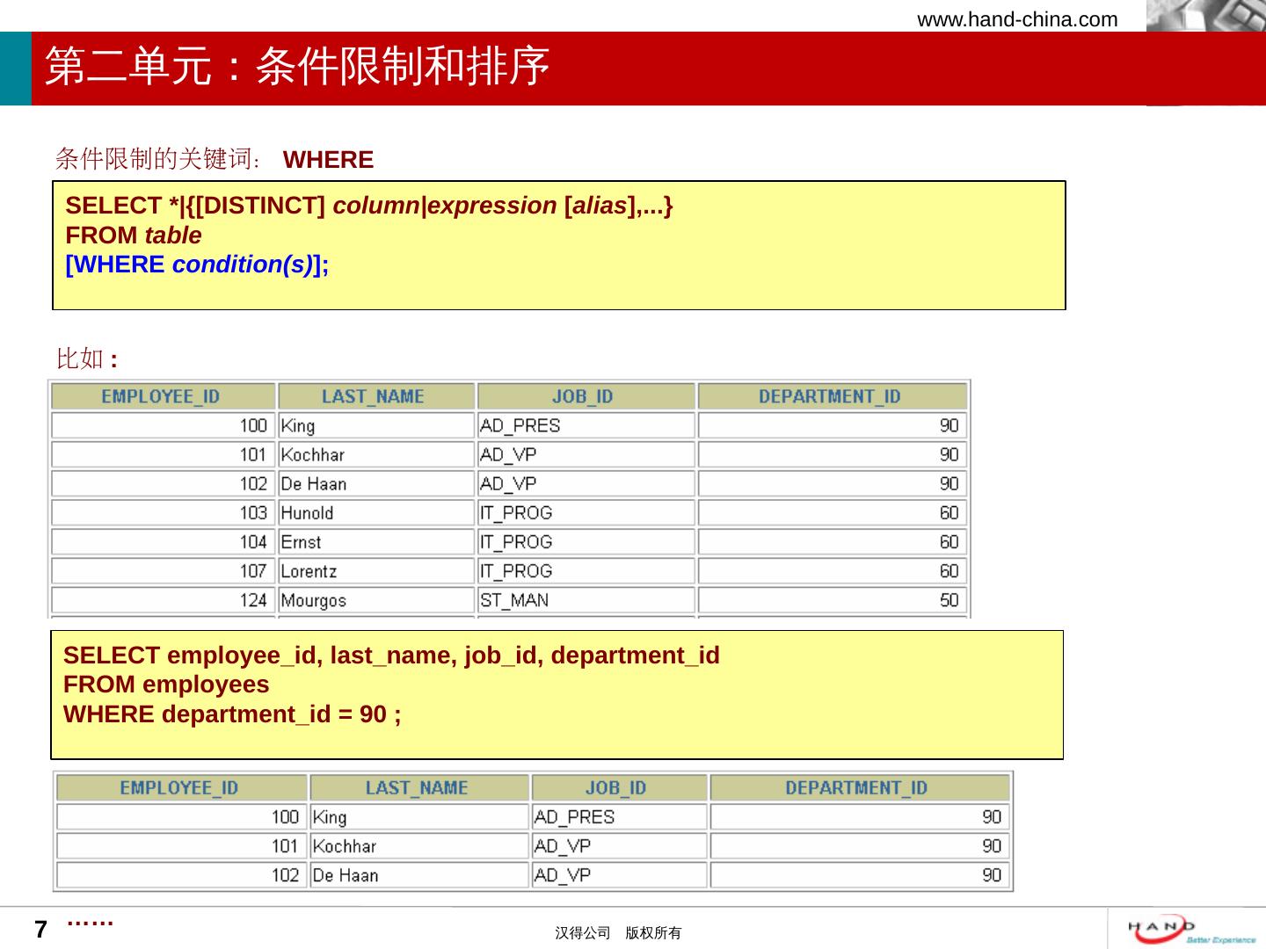Click the SELECT *|{[DISTINCT] syntax line
Image resolution: width=1266 pixels, height=949 pixels.
coord(369,206)
